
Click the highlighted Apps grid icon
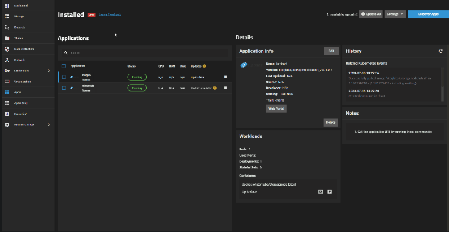tap(7, 92)
